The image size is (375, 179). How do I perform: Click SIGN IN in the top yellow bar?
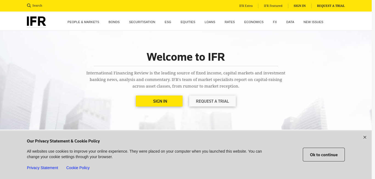(300, 6)
